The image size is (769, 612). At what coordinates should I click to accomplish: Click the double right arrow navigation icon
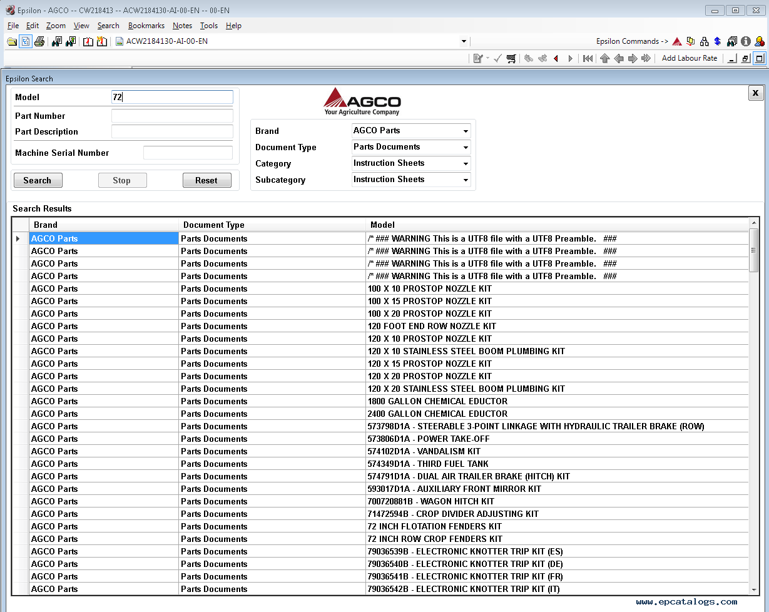646,58
